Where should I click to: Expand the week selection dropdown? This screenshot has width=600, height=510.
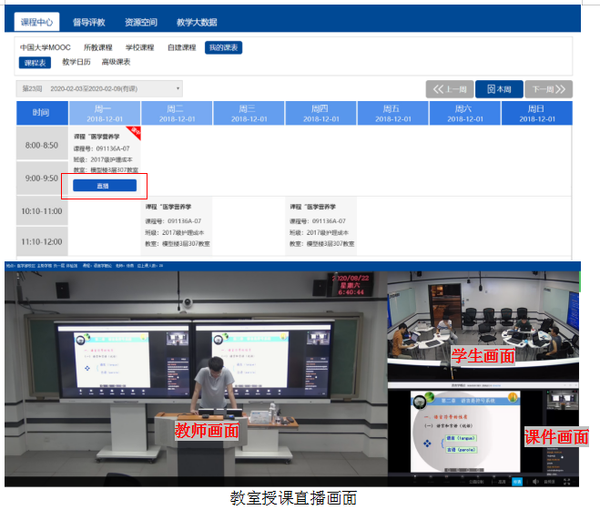point(100,88)
